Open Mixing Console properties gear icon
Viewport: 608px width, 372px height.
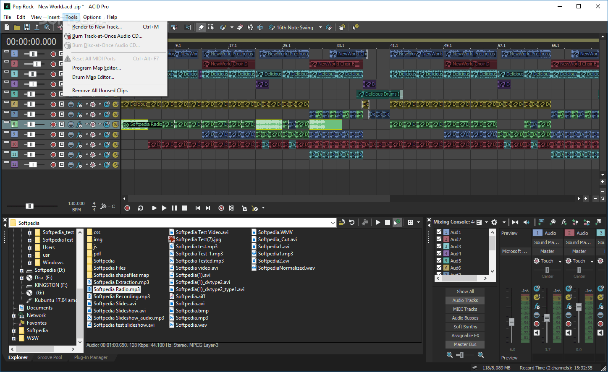494,222
